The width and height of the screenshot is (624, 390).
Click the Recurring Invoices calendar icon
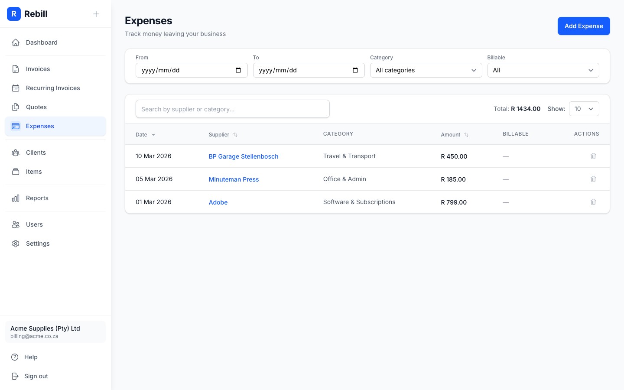[x=16, y=88]
